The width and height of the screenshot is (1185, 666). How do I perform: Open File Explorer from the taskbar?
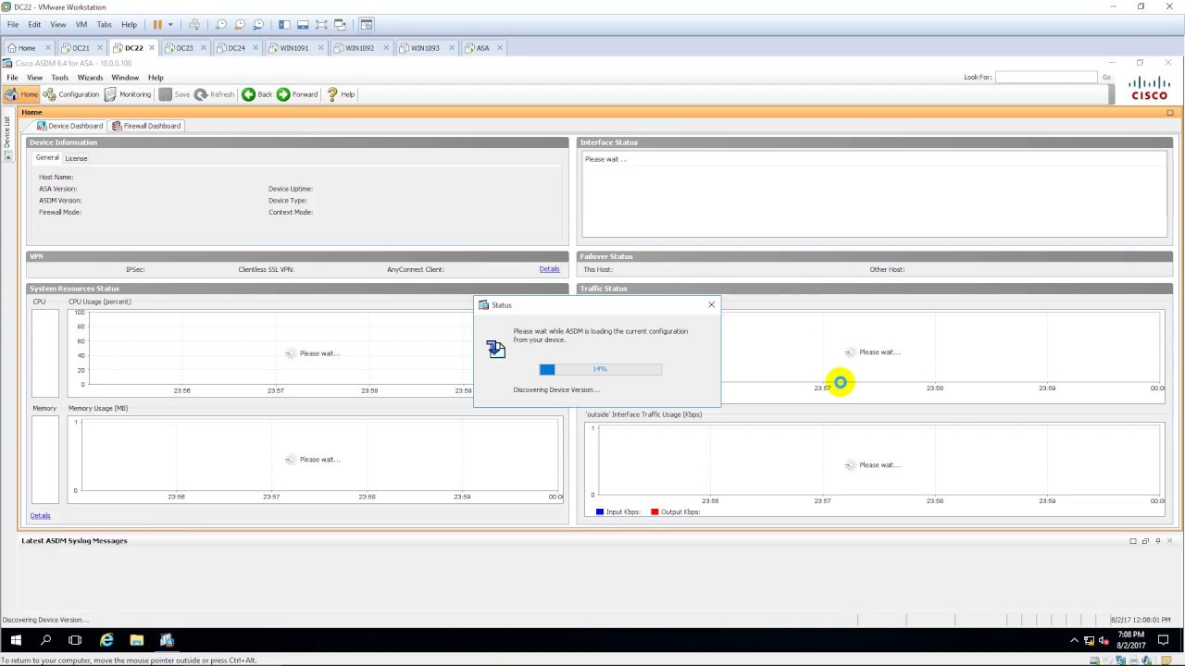tap(137, 640)
